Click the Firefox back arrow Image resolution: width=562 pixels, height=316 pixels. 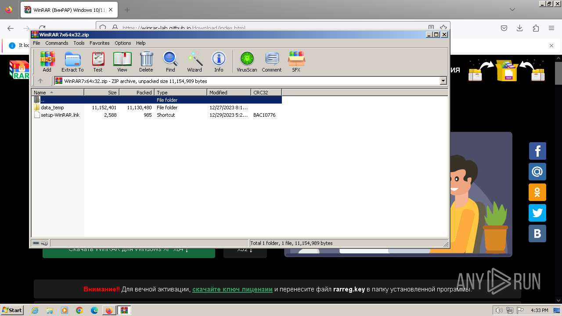point(11,28)
